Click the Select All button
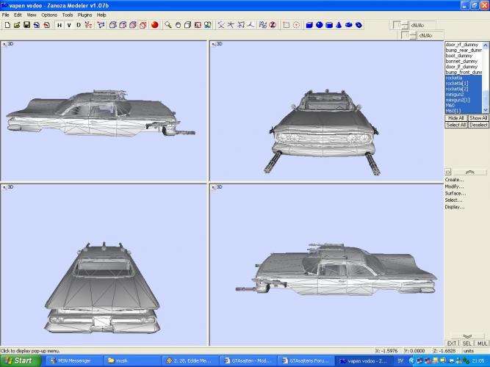 point(455,125)
